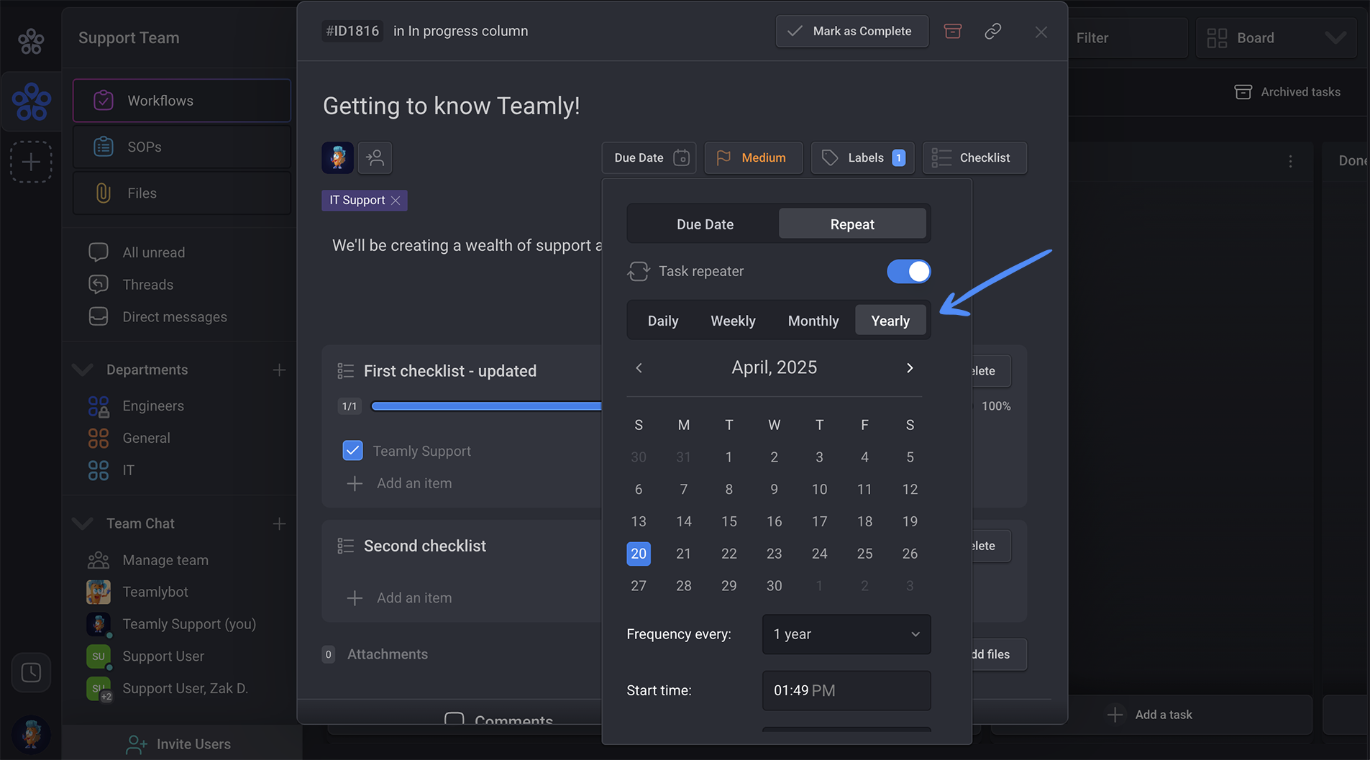The height and width of the screenshot is (760, 1370).
Task: Click the First checklist progress bar
Action: coord(486,406)
